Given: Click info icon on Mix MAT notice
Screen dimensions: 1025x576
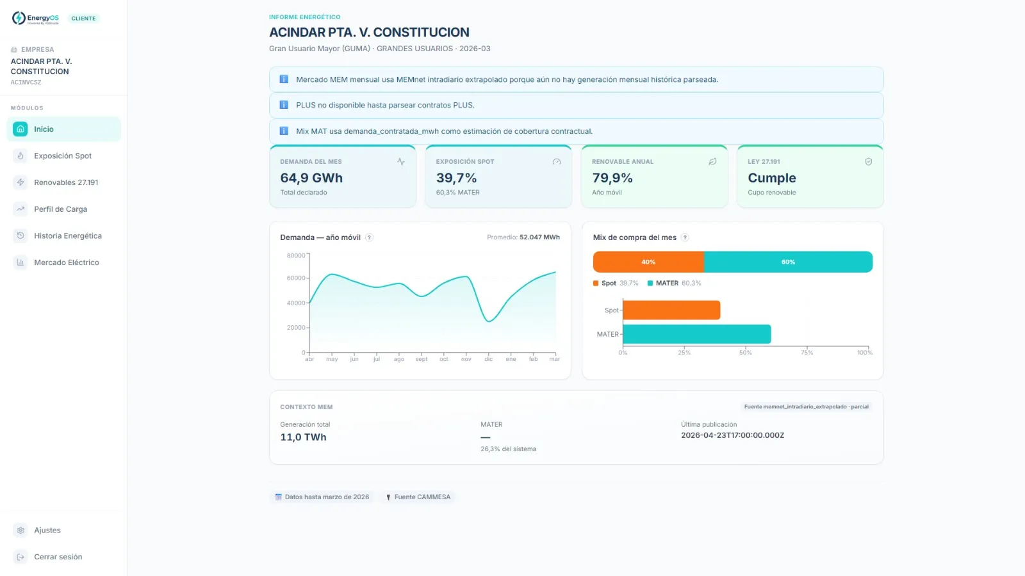Looking at the screenshot, I should tap(284, 131).
